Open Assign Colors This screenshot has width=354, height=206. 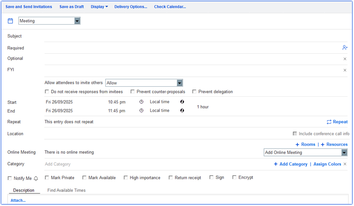327,164
